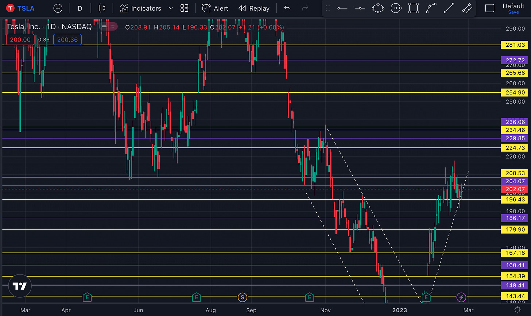Click the Save layout link
This screenshot has height=316, width=531.
(513, 12)
